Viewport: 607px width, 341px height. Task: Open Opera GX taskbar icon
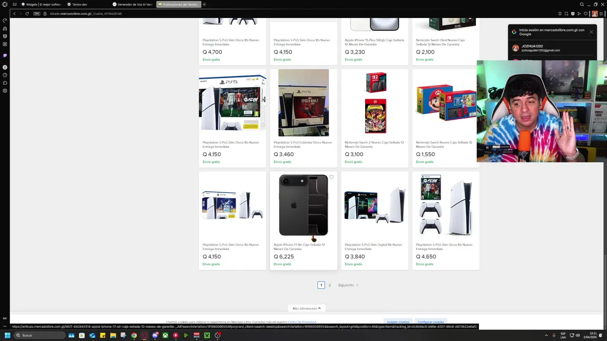tap(145, 335)
